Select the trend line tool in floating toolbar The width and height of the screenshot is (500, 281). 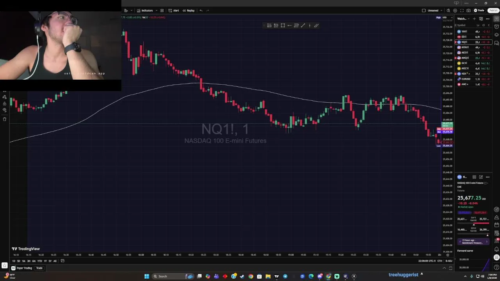point(303,26)
